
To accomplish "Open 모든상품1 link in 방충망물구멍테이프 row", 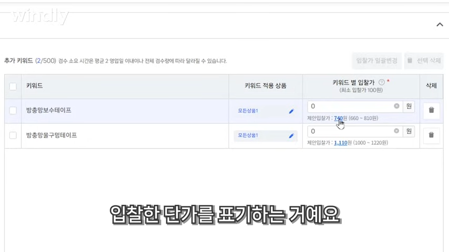I will coord(248,135).
